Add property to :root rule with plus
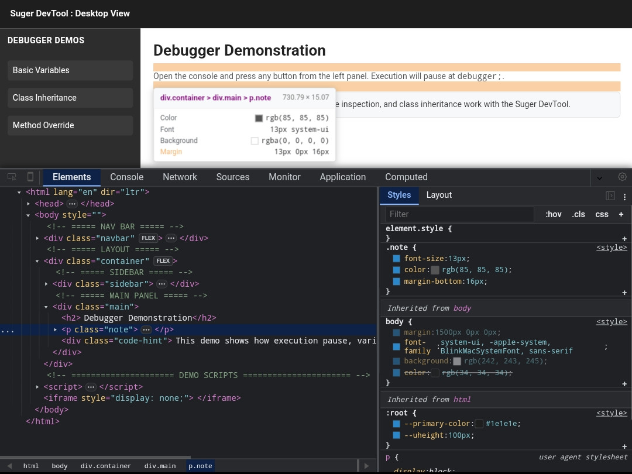 tap(624, 446)
